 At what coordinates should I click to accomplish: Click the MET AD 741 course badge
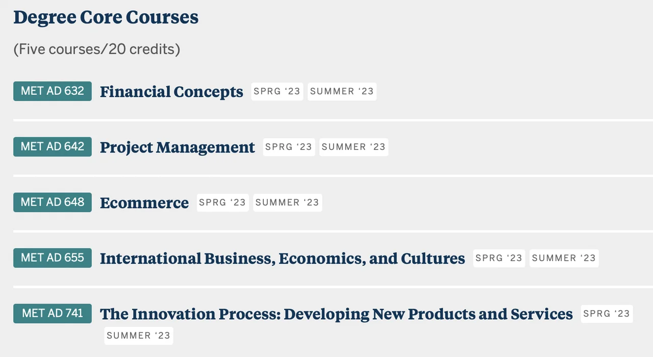[x=53, y=314]
